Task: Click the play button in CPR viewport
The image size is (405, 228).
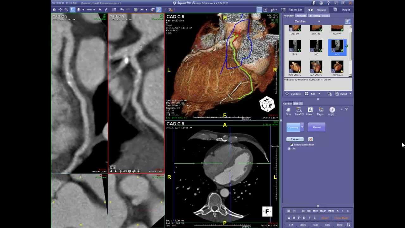Action: 115,171
